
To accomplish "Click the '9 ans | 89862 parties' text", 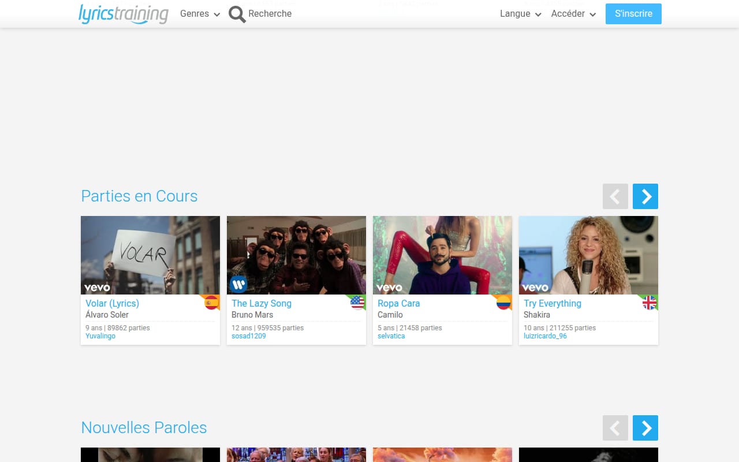I will click(x=118, y=328).
